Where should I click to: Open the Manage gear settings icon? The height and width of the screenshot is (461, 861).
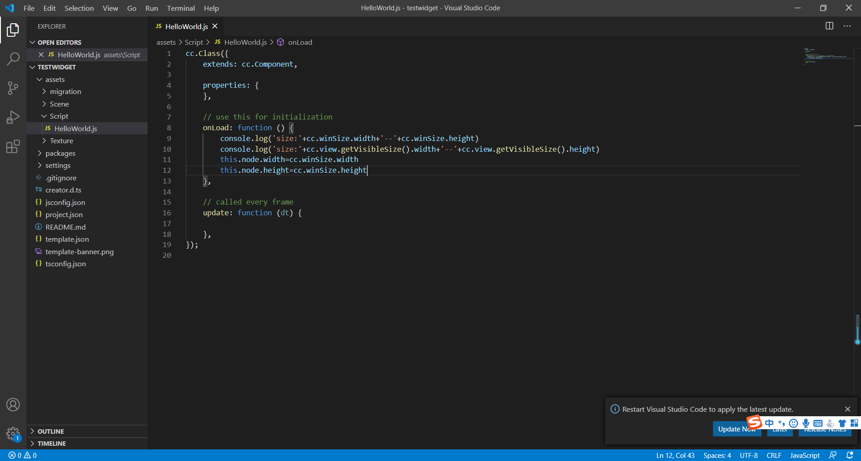coord(13,433)
